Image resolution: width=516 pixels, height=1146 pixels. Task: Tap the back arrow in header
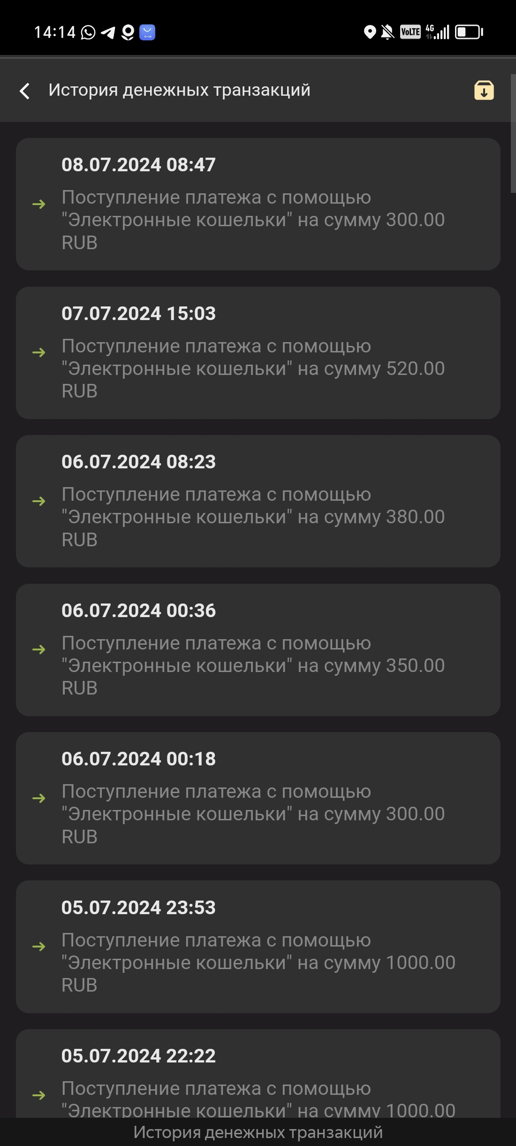pyautogui.click(x=25, y=91)
